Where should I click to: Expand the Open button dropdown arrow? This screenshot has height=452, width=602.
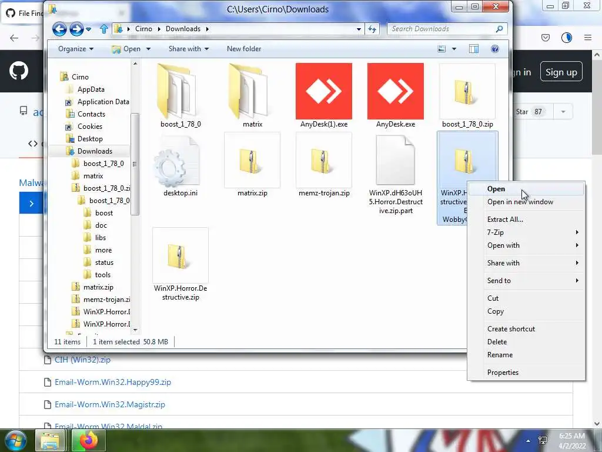(148, 49)
